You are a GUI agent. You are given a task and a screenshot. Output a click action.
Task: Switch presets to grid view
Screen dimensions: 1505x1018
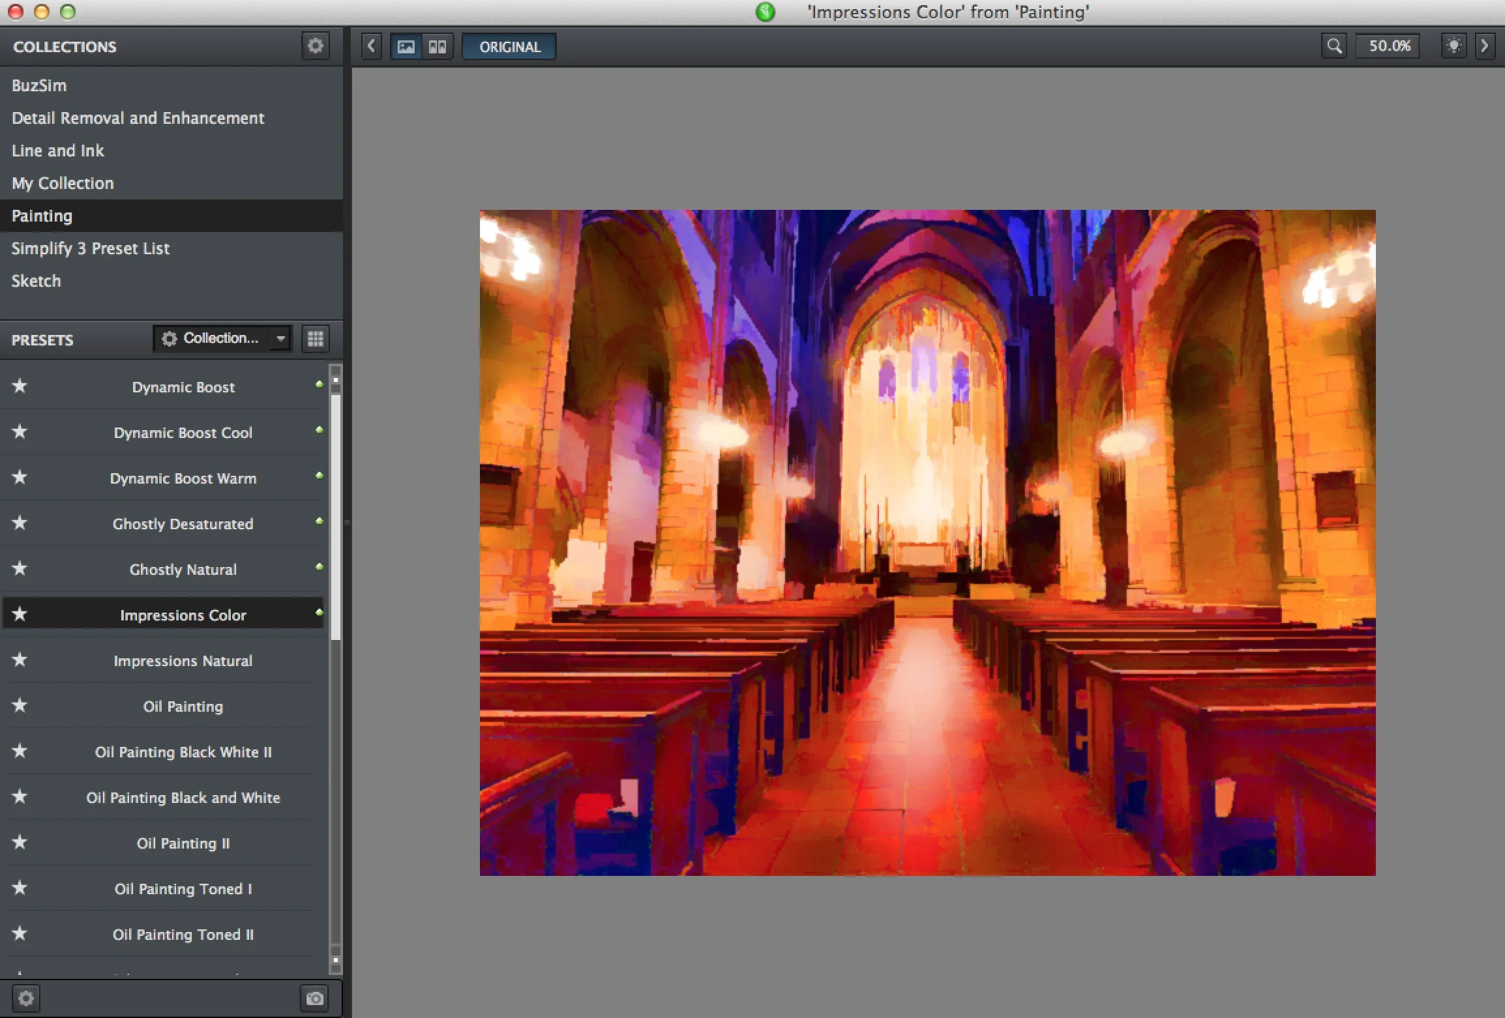pos(316,338)
